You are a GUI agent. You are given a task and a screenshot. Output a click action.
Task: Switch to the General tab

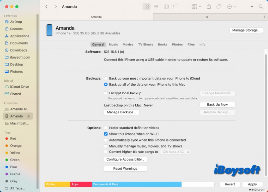[x=98, y=44]
